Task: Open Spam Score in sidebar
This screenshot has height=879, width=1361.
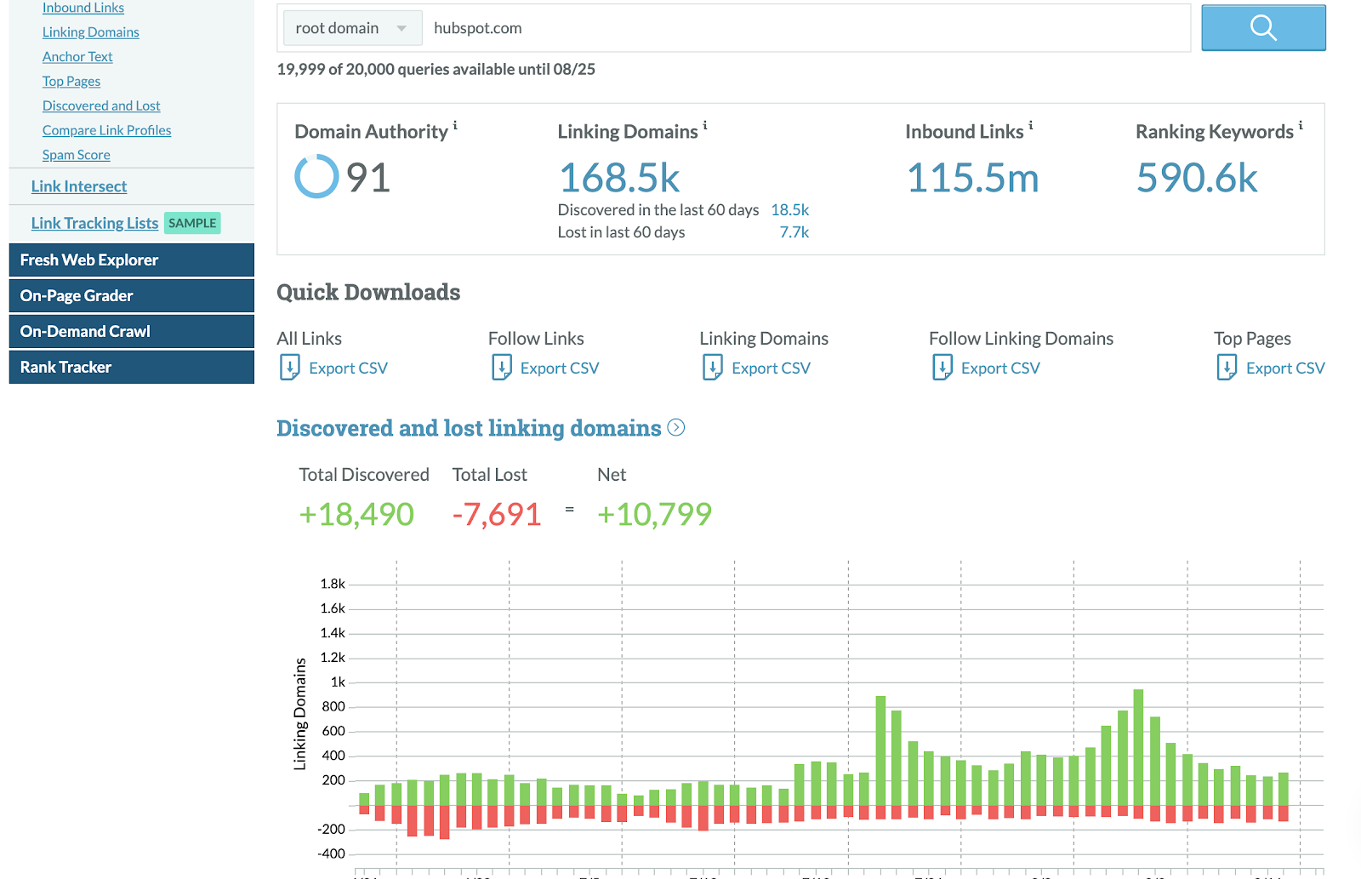Action: 77,156
